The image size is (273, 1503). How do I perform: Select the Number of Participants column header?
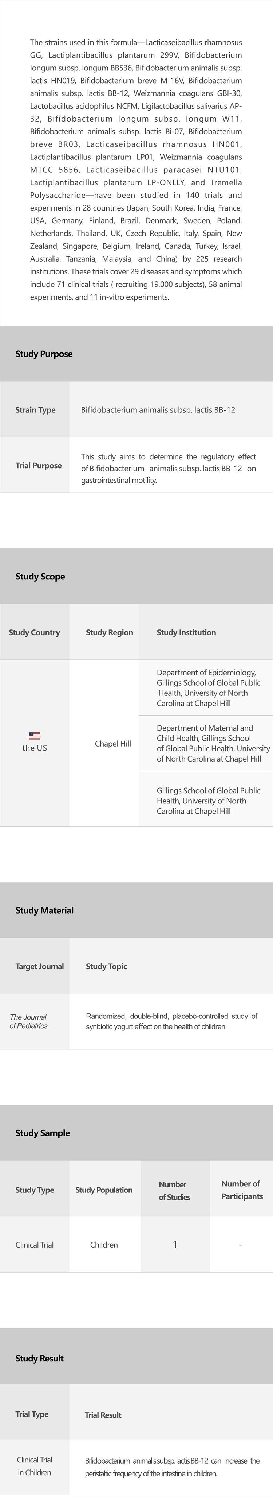coord(241,1190)
